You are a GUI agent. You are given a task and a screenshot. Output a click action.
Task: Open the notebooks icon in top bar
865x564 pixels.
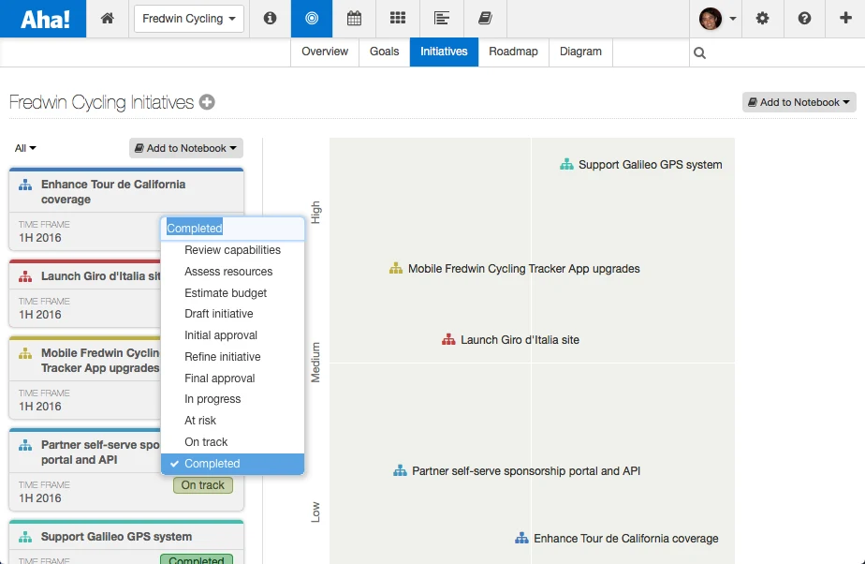pyautogui.click(x=485, y=19)
